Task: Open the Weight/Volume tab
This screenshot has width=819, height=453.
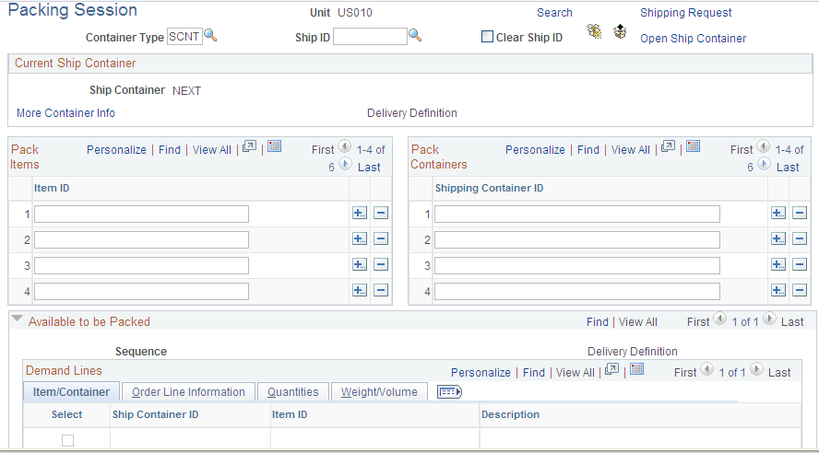Action: click(x=379, y=392)
